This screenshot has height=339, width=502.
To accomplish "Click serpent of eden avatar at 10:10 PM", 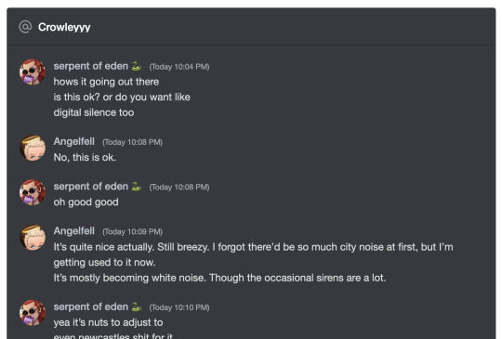I will coord(33,313).
